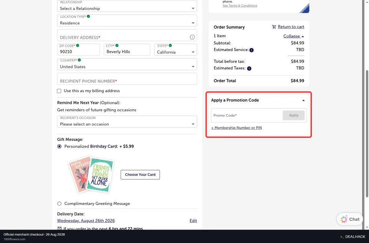The width and height of the screenshot is (369, 243).
Task: Open the Recipient's Occasion dropdown
Action: (127, 121)
